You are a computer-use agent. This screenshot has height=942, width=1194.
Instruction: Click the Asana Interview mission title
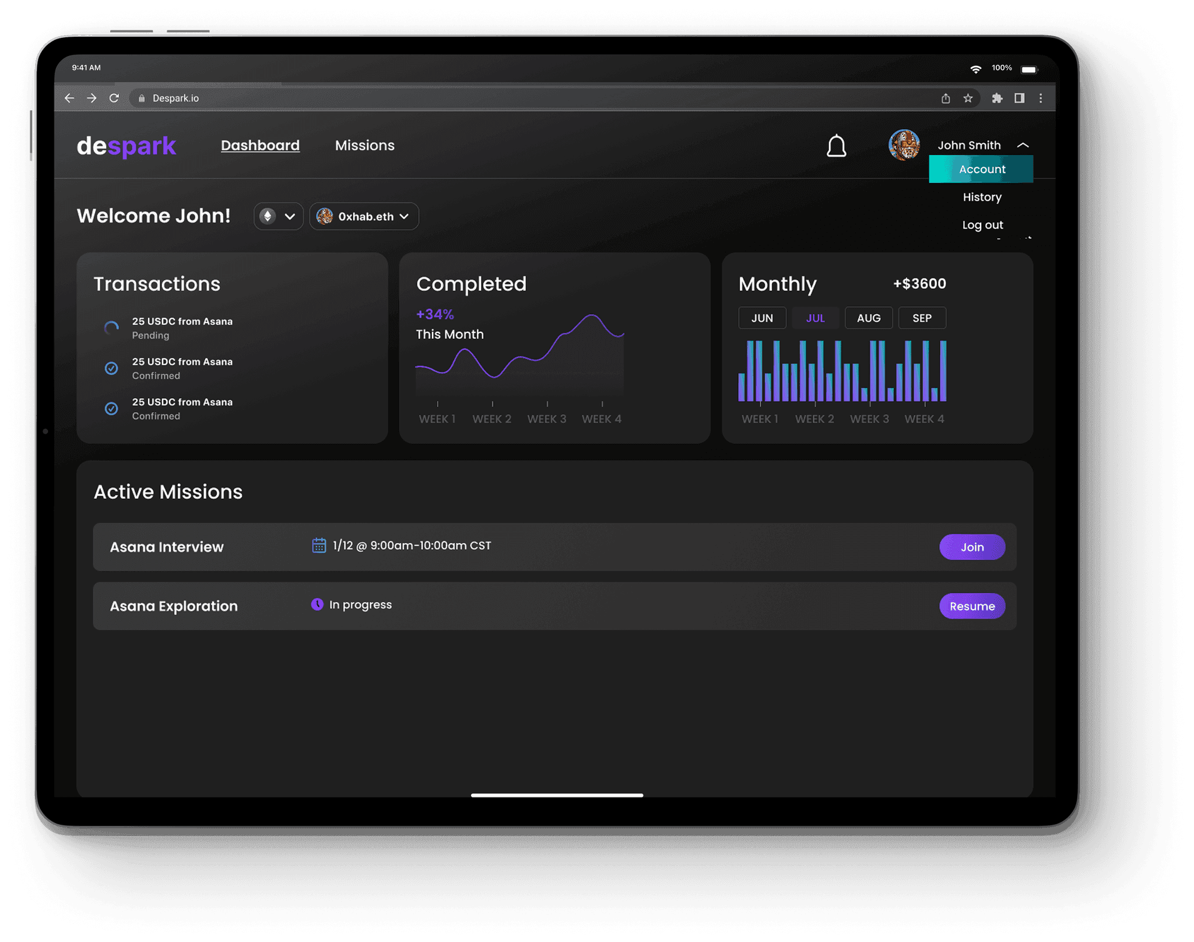(167, 547)
